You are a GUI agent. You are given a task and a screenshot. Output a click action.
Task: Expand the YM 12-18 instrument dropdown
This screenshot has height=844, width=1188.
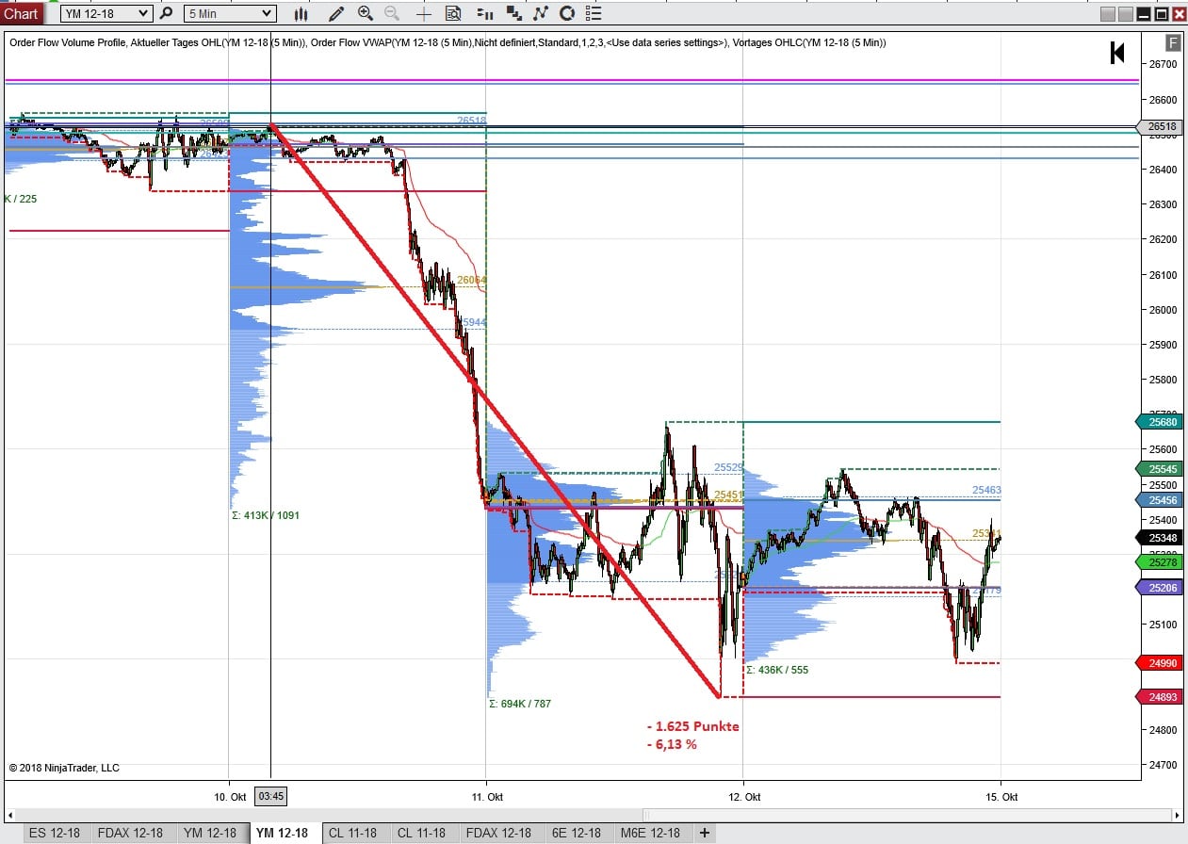[142, 14]
